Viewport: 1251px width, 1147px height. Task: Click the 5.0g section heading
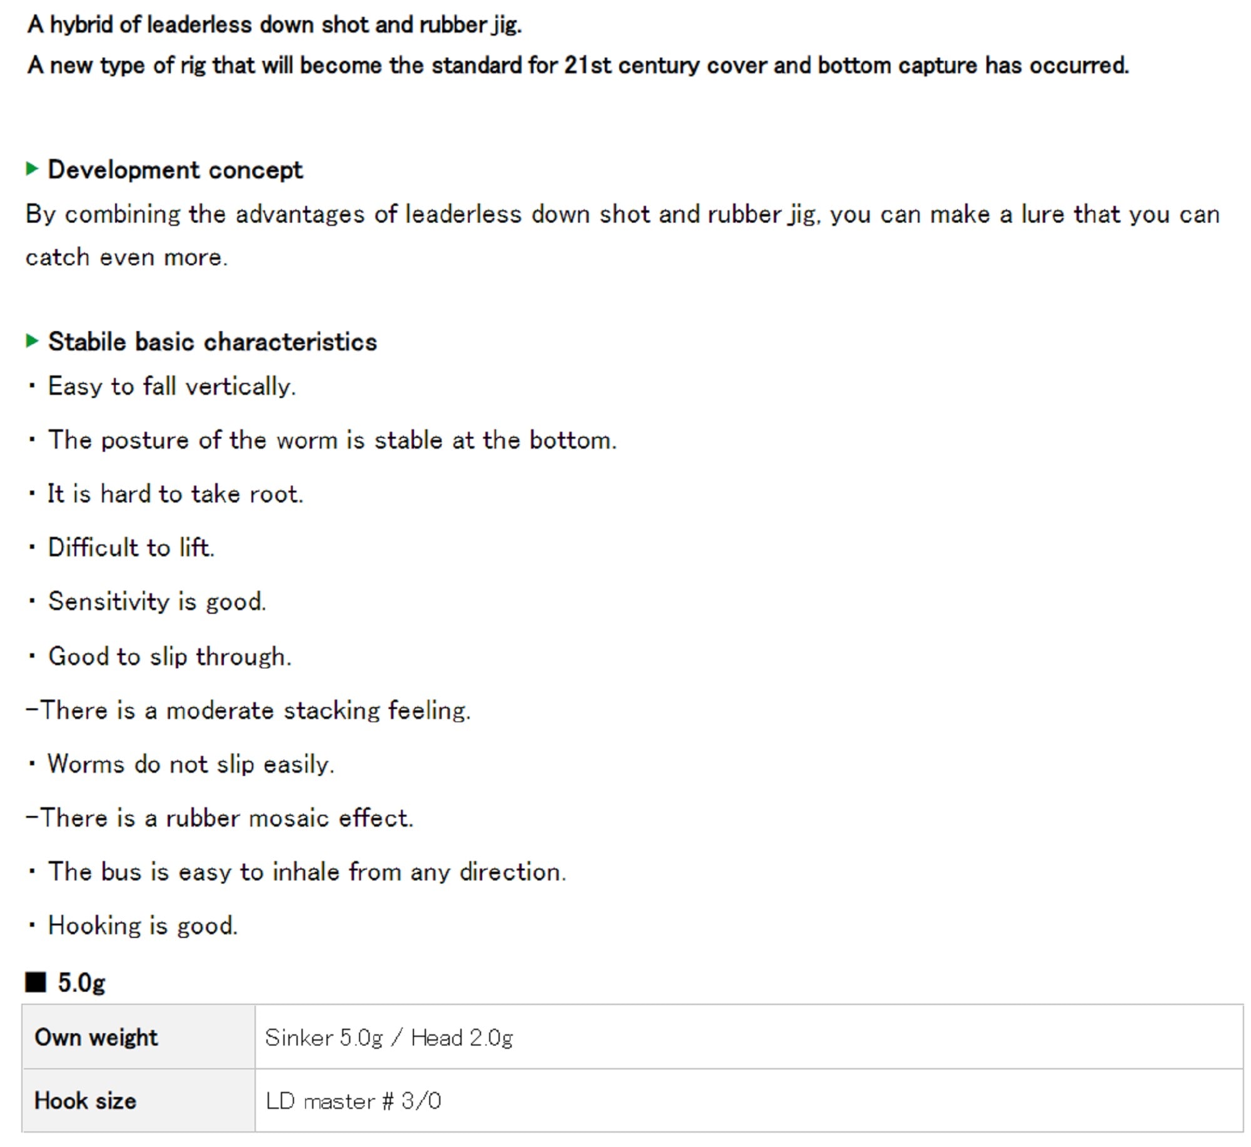[81, 982]
